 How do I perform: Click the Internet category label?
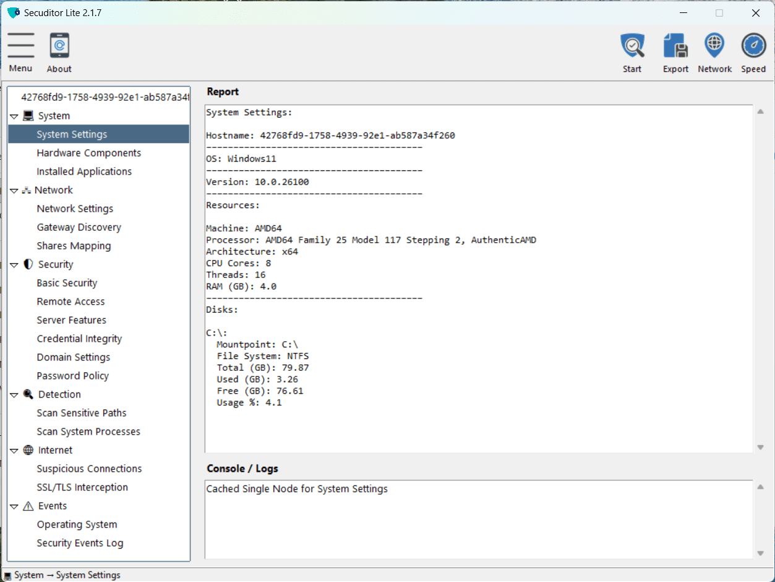[x=55, y=450]
